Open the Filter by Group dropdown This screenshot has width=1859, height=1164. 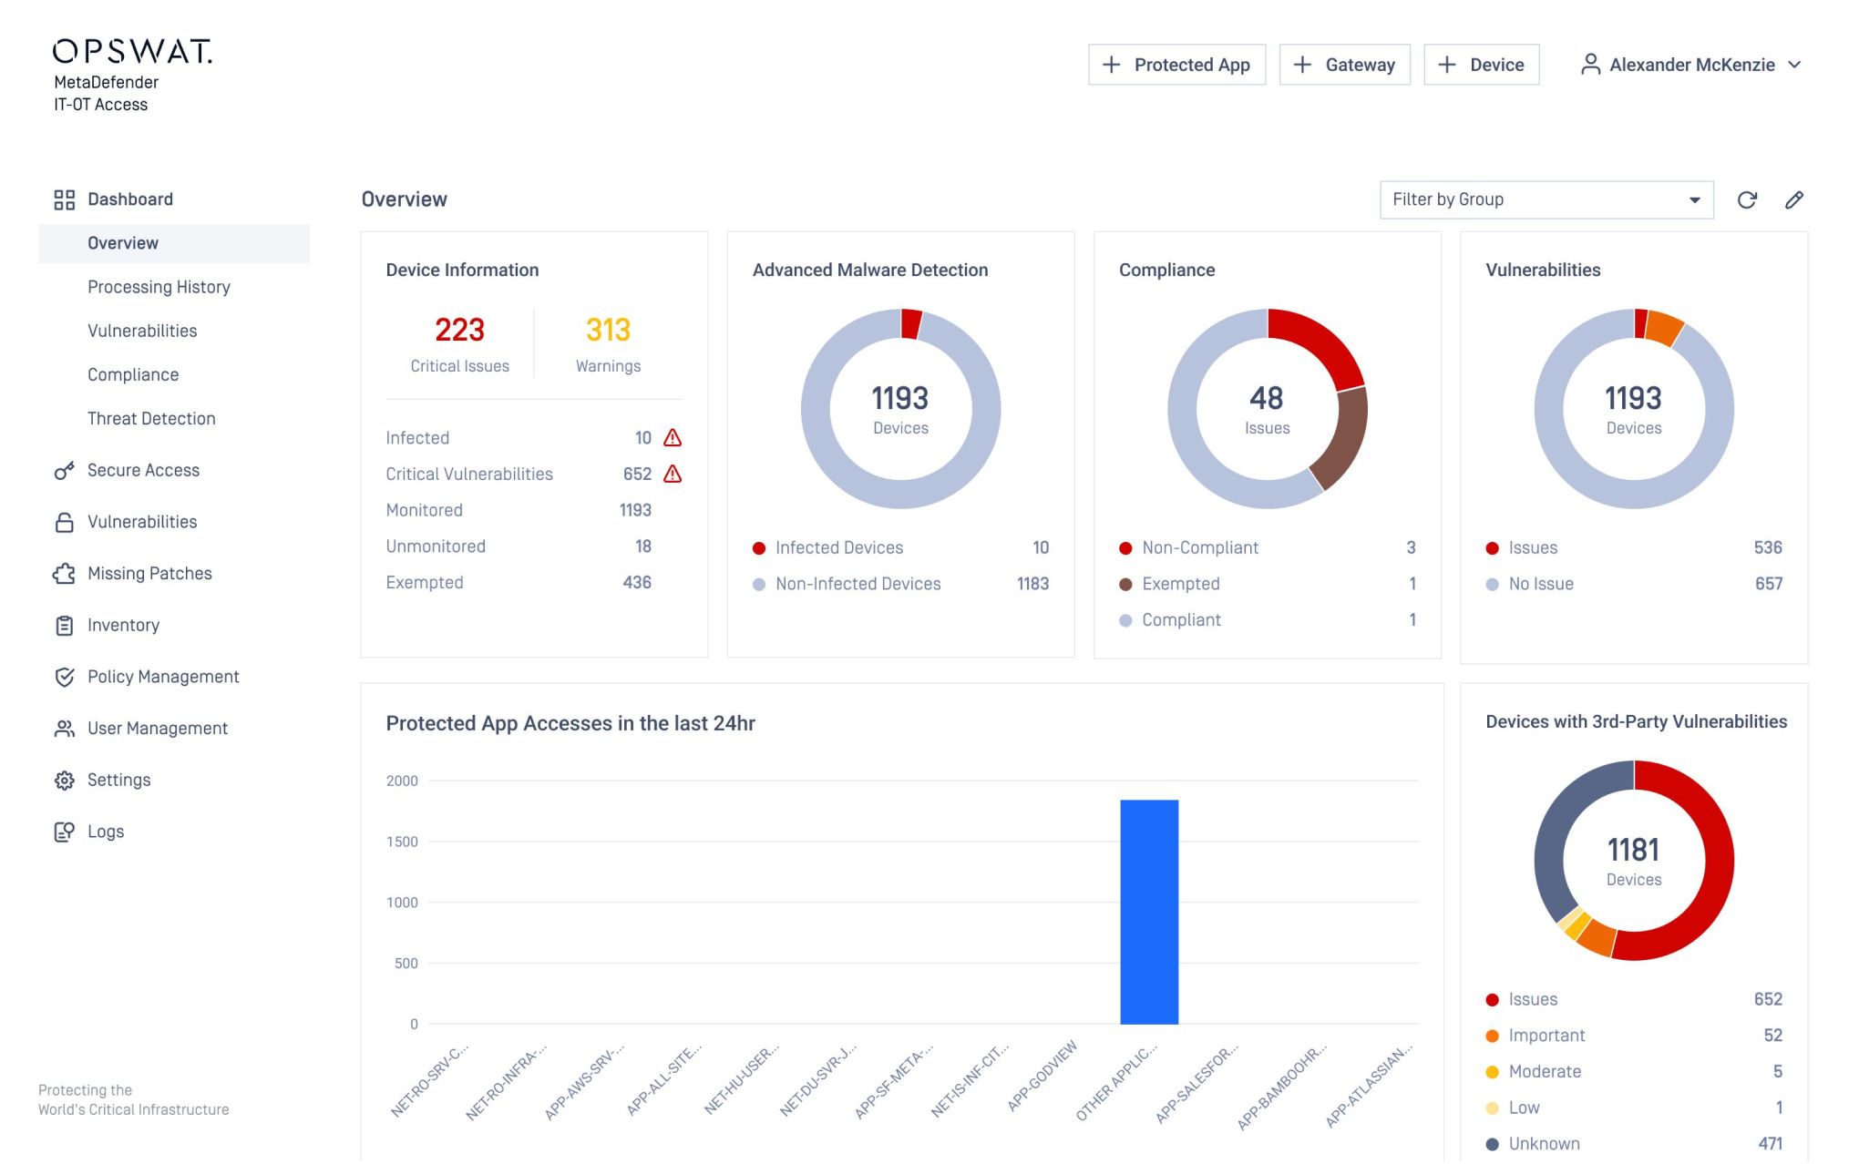coord(1546,199)
